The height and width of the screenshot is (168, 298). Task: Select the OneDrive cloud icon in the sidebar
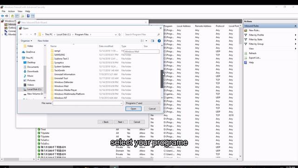pos(23,52)
